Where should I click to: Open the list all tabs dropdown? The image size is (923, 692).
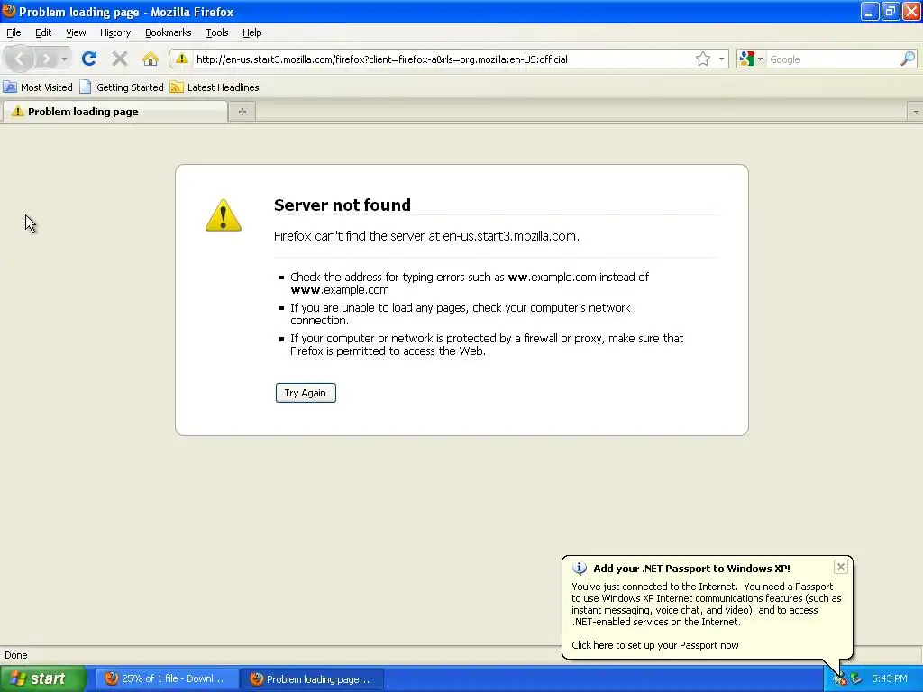click(916, 111)
